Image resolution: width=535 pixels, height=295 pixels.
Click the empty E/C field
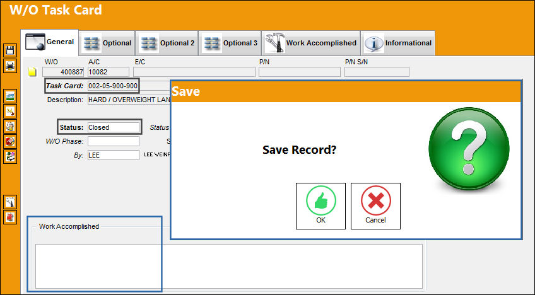tap(194, 72)
